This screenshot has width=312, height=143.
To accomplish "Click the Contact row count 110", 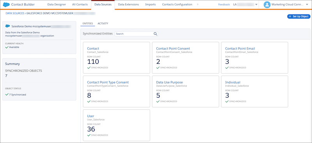I will (x=93, y=62).
